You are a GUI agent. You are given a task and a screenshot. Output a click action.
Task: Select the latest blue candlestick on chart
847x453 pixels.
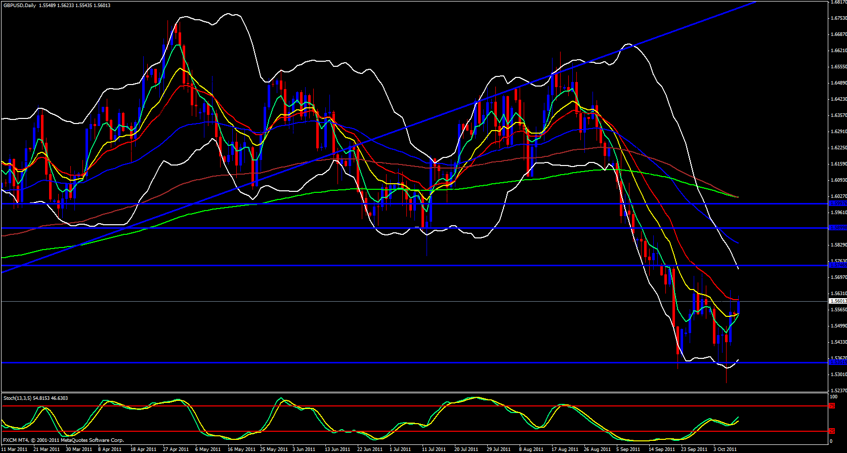click(739, 307)
